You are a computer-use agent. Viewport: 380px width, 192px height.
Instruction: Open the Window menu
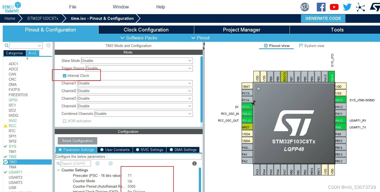coord(121,7)
